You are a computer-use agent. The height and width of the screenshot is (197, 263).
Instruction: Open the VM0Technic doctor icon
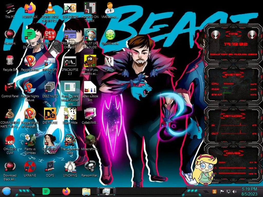coord(110,8)
